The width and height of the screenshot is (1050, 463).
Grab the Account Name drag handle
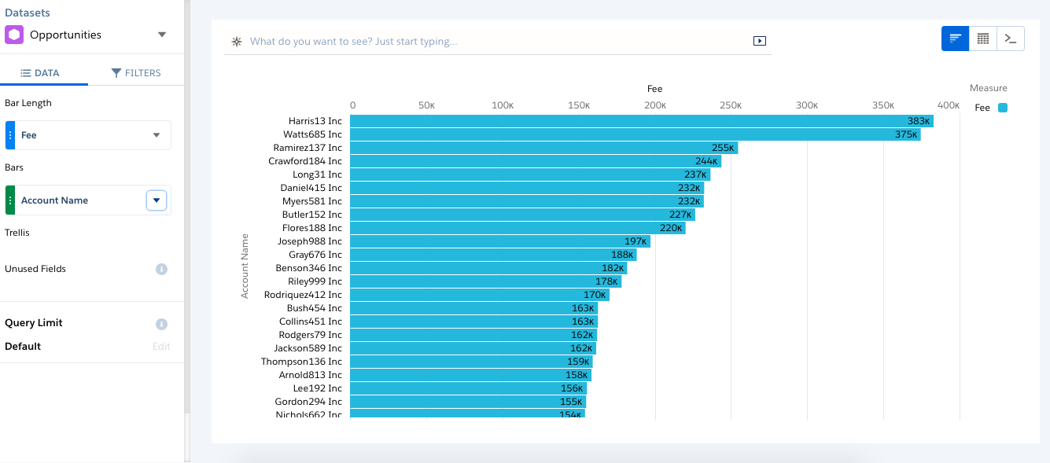coord(10,200)
